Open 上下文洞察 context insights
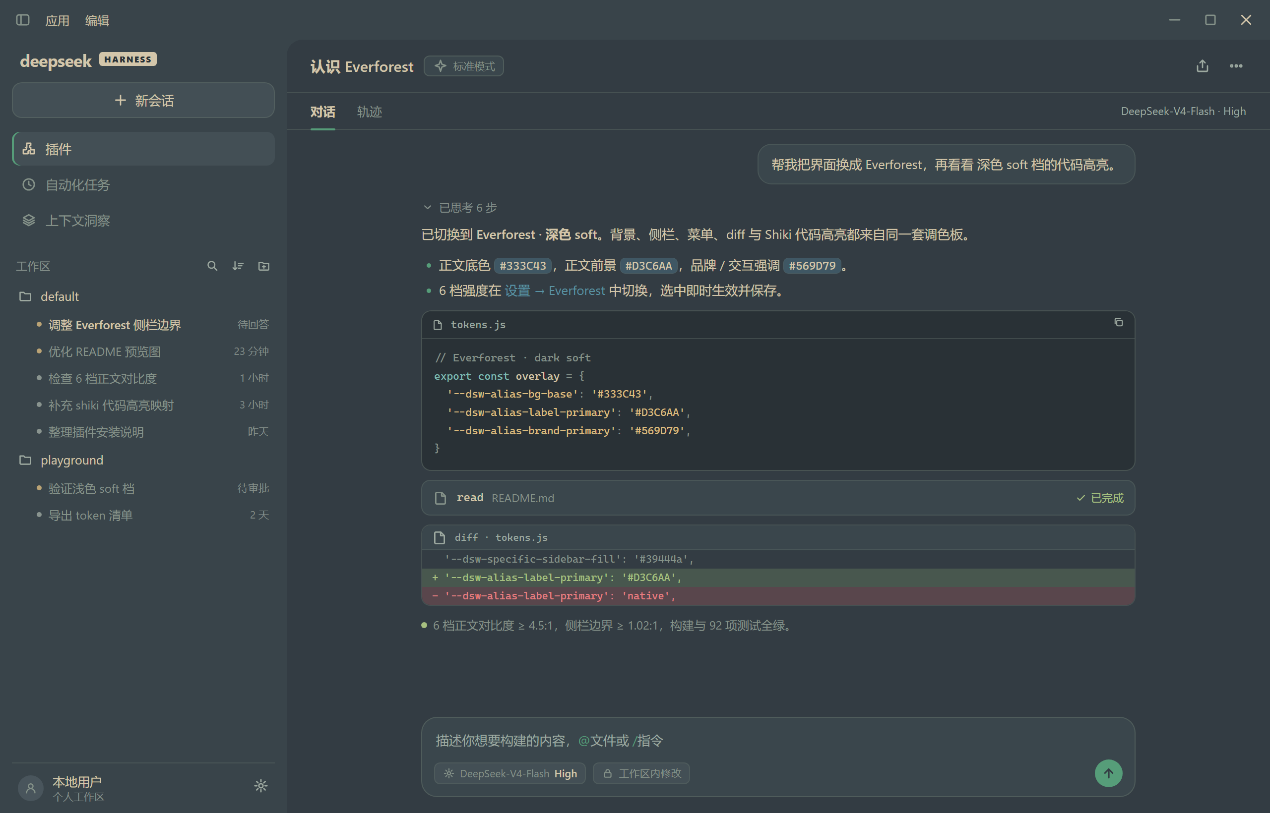Image resolution: width=1270 pixels, height=813 pixels. [x=143, y=221]
